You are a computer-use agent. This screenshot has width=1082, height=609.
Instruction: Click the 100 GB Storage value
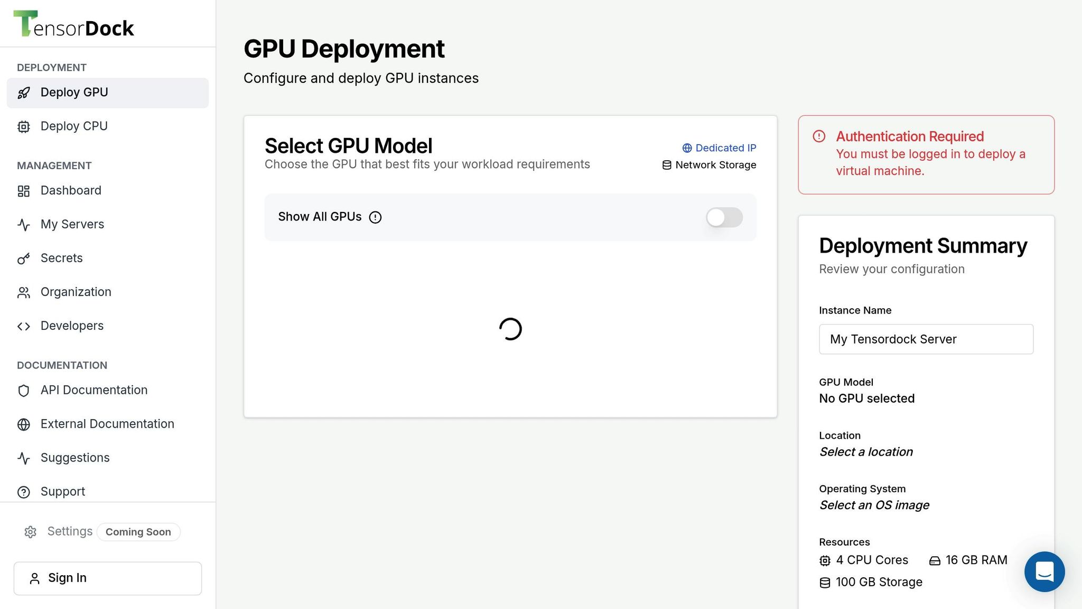(879, 583)
